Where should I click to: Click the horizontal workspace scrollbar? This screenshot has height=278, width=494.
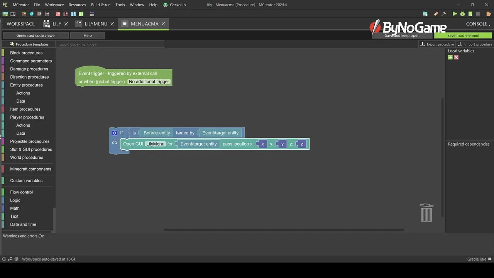284,230
